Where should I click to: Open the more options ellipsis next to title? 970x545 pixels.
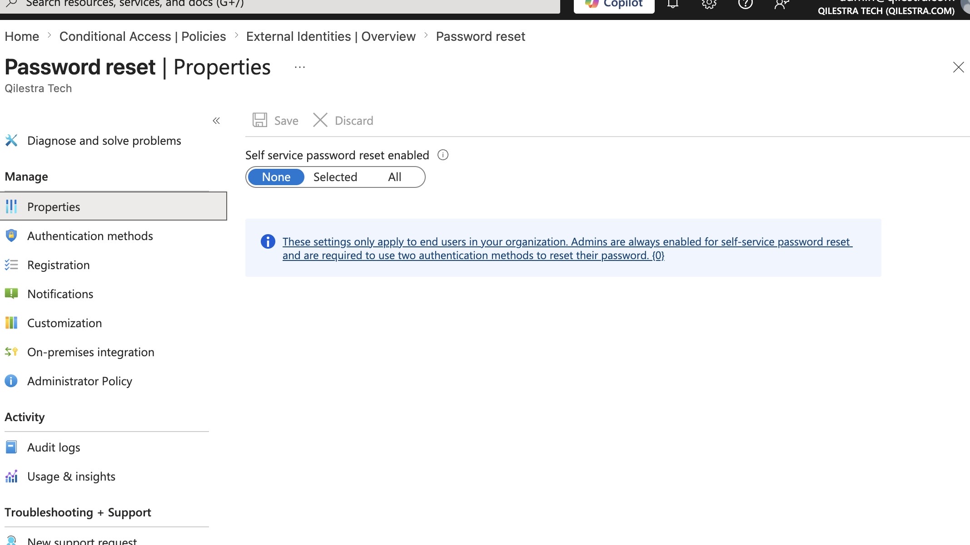300,67
